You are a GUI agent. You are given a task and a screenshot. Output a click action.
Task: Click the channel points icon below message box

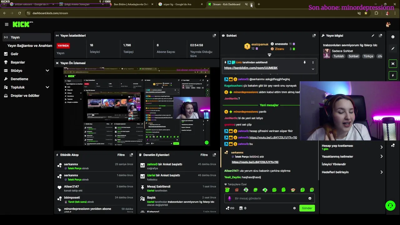point(227,208)
